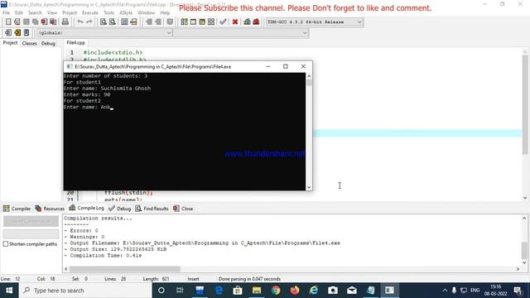Viewport: 530px width, 298px height.
Task: Open the Tools menu
Action: tap(108, 12)
